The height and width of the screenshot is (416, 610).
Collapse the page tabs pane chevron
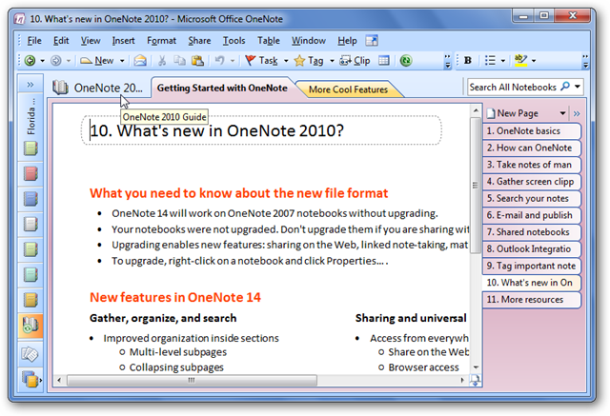click(x=577, y=113)
